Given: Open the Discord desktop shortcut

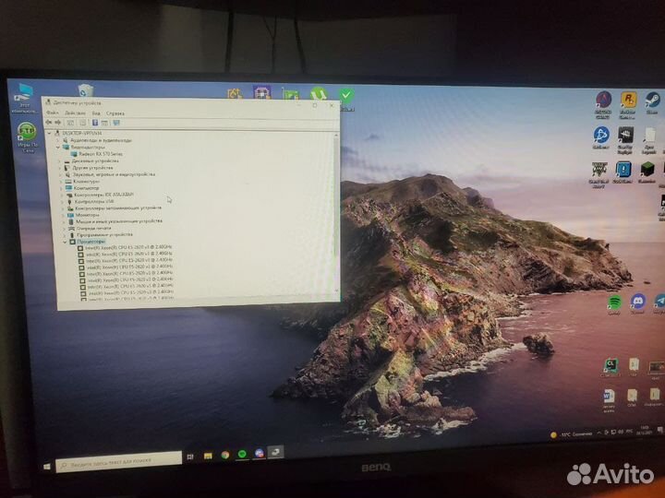Looking at the screenshot, I should pyautogui.click(x=637, y=302).
